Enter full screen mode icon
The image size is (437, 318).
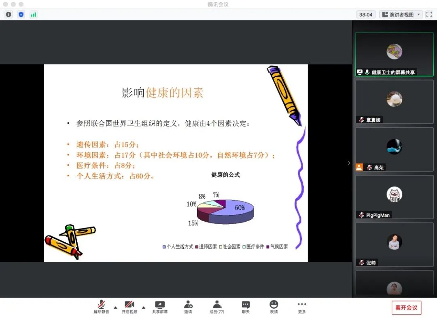tap(429, 15)
